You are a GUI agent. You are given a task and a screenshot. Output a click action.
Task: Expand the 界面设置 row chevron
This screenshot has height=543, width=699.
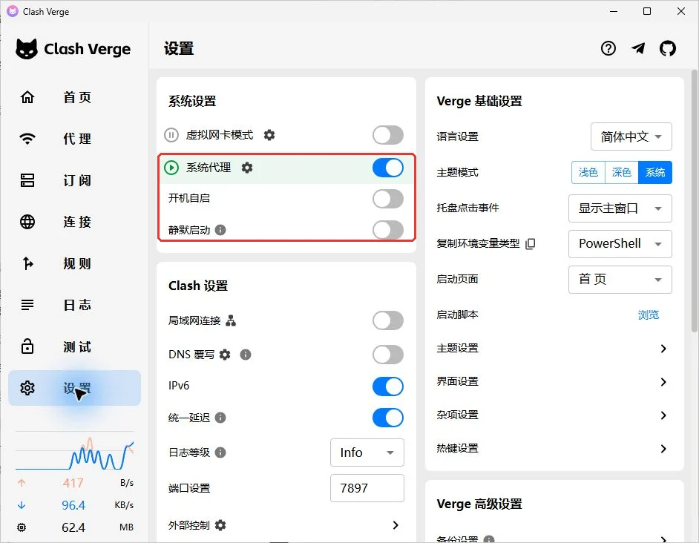click(663, 381)
